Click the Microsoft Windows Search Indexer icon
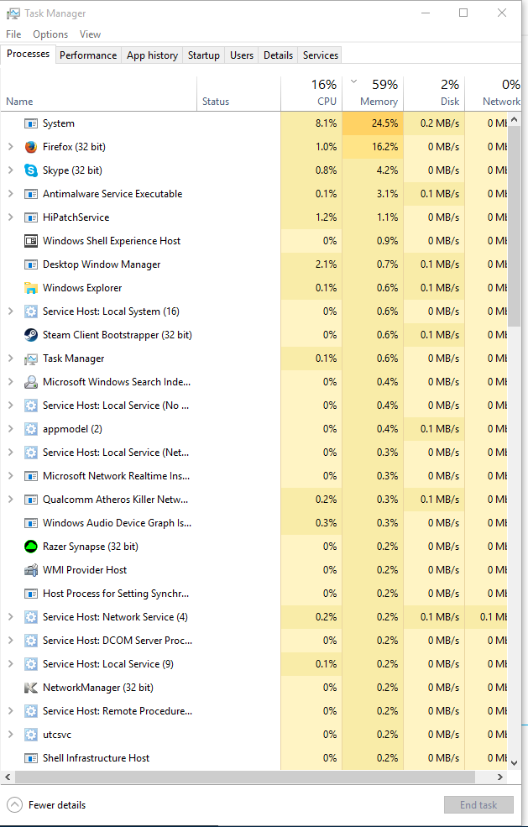This screenshot has width=528, height=827. [31, 382]
